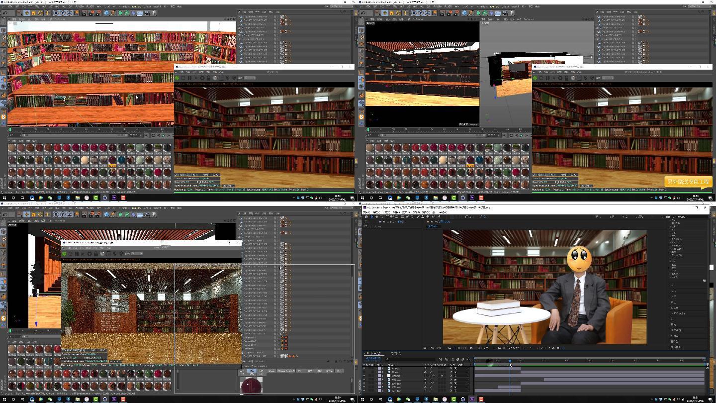Screen dimensions: 716x403
Task: Toggle Z-axis lock in pink-bookshelf Cinema 4D toolbar
Action: (x=70, y=13)
